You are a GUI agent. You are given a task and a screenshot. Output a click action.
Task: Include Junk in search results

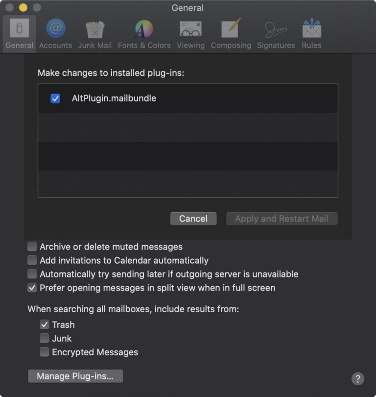45,338
